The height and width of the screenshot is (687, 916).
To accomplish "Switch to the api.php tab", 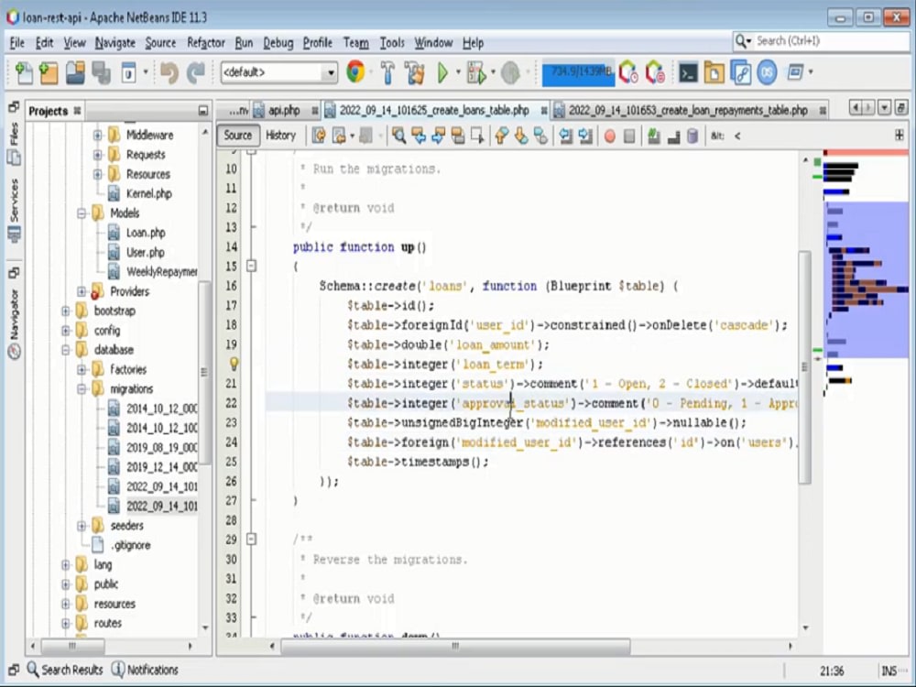I will click(x=284, y=111).
